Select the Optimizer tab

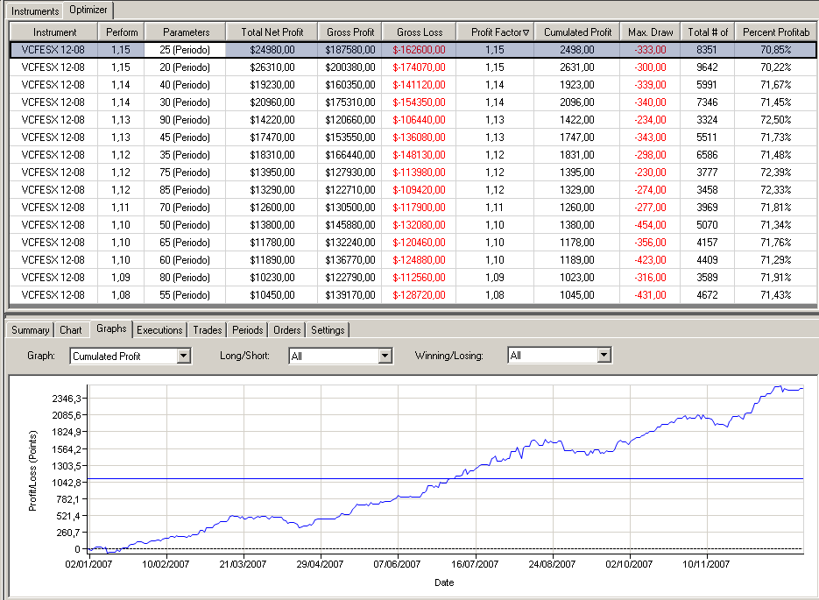(90, 11)
